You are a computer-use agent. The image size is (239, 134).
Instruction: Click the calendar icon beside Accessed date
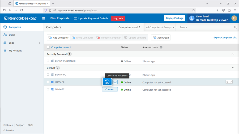[x=161, y=47]
